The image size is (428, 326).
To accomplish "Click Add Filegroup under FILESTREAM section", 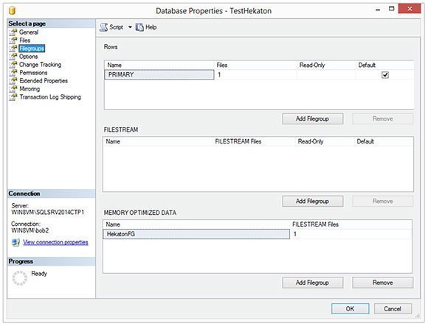I will [313, 202].
